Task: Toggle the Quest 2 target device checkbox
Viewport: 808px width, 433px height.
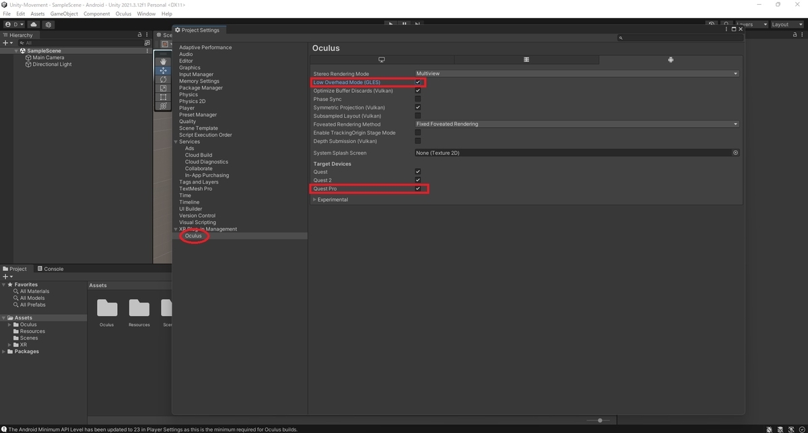Action: click(417, 180)
